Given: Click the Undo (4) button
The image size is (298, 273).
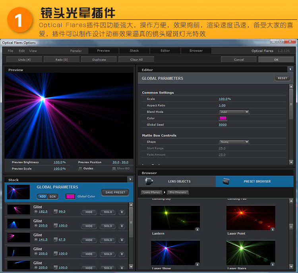Looking at the screenshot, I should point(24,59).
